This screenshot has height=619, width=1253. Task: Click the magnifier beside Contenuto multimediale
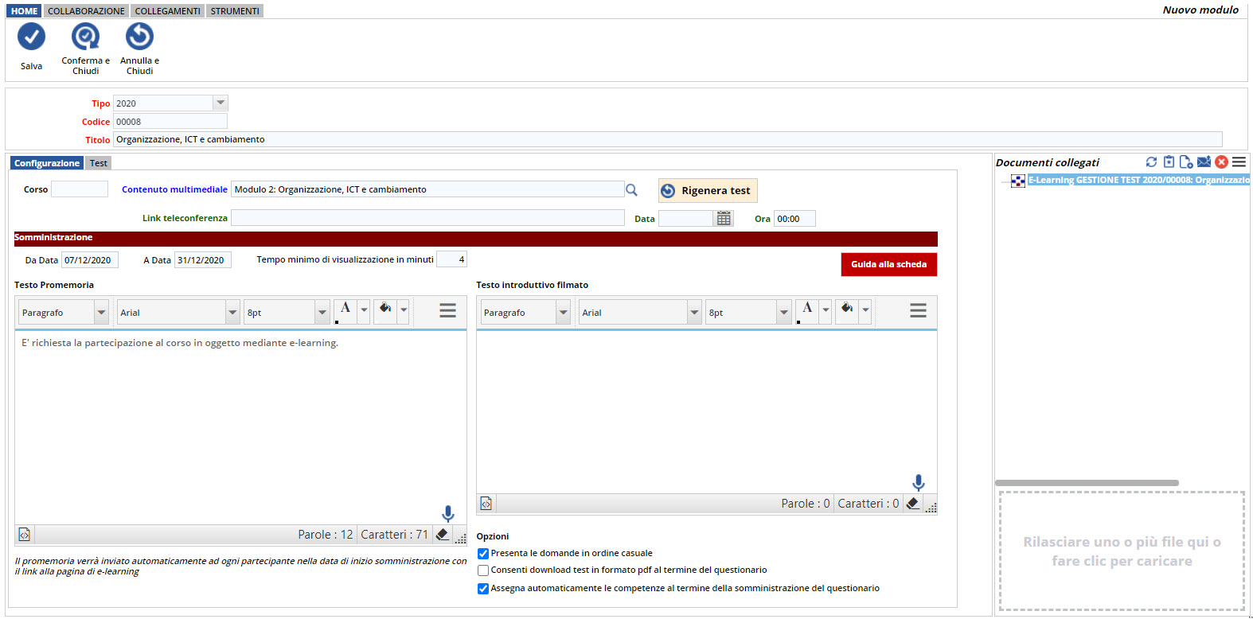[631, 190]
